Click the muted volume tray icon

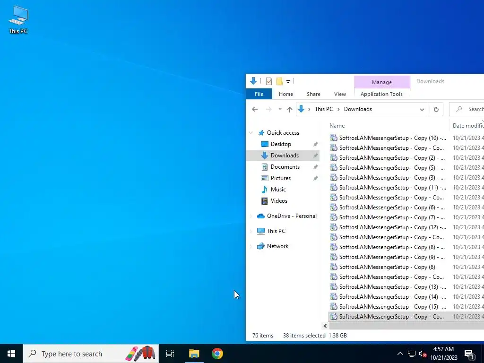423,354
